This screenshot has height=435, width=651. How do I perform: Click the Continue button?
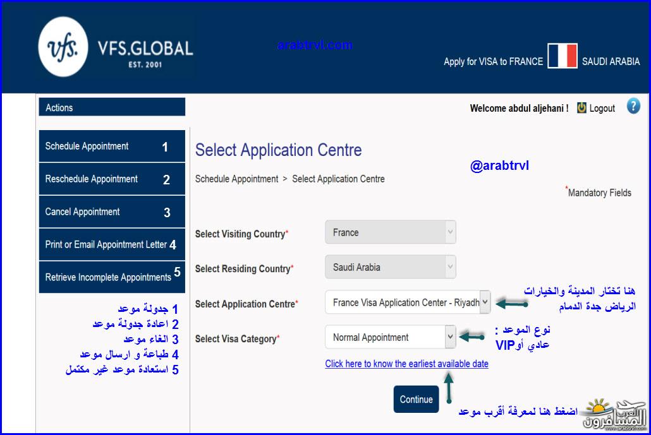416,400
